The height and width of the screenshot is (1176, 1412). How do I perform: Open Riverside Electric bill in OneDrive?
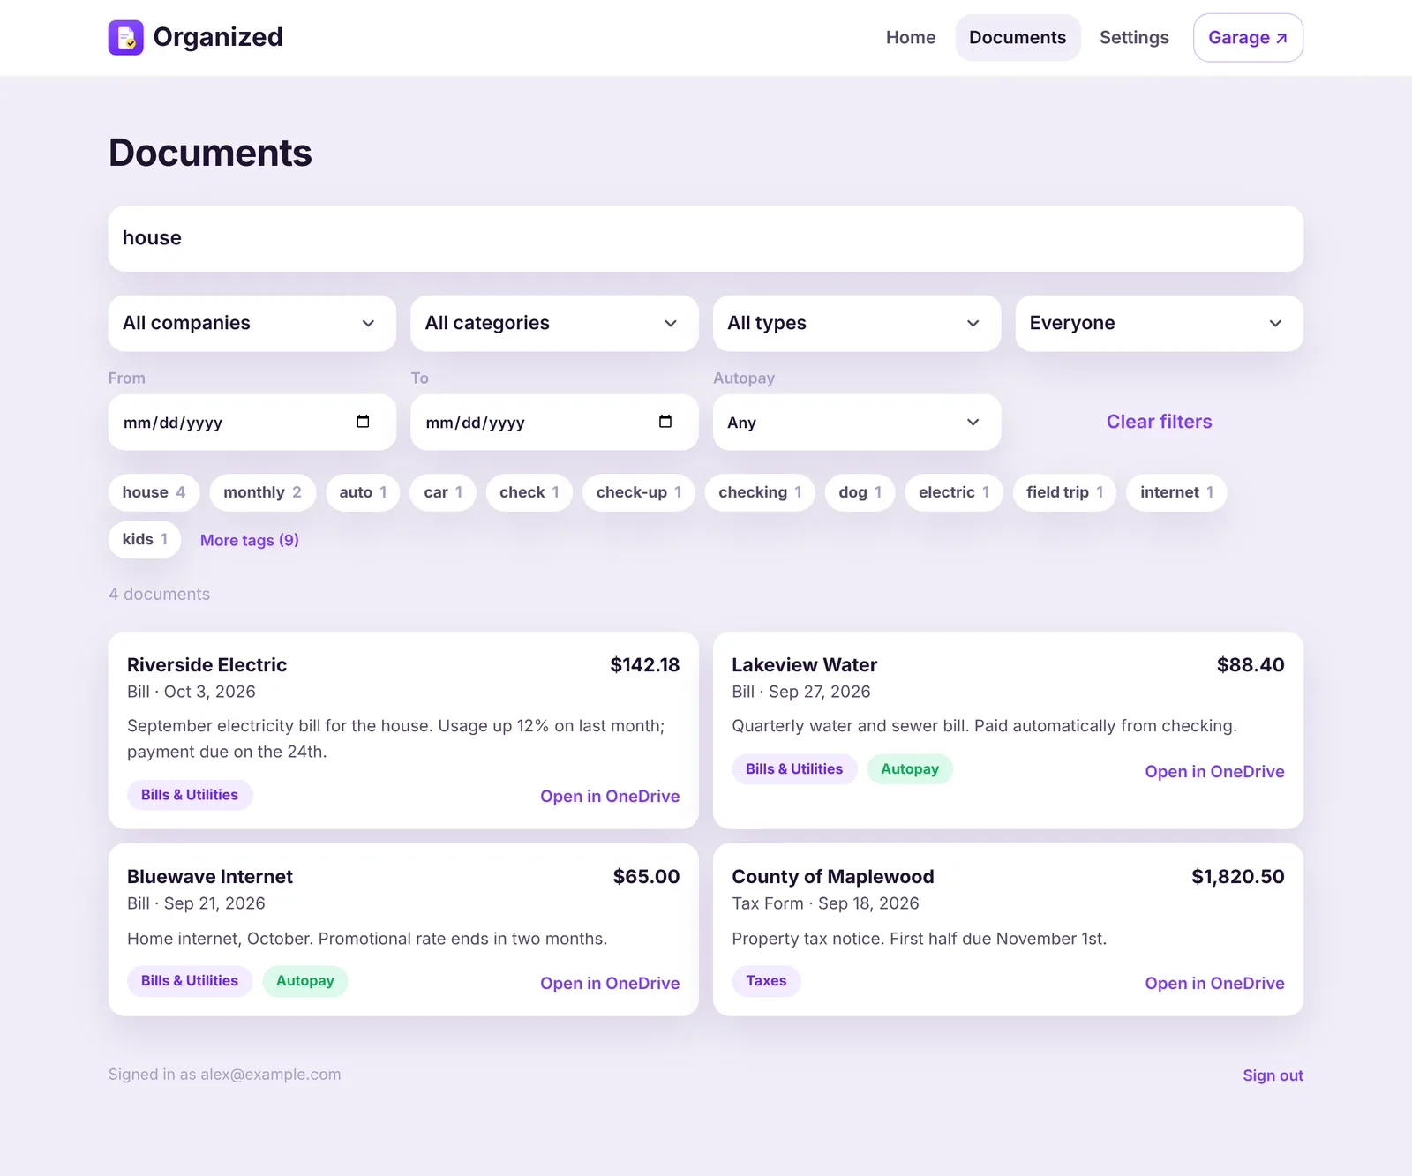pos(610,796)
